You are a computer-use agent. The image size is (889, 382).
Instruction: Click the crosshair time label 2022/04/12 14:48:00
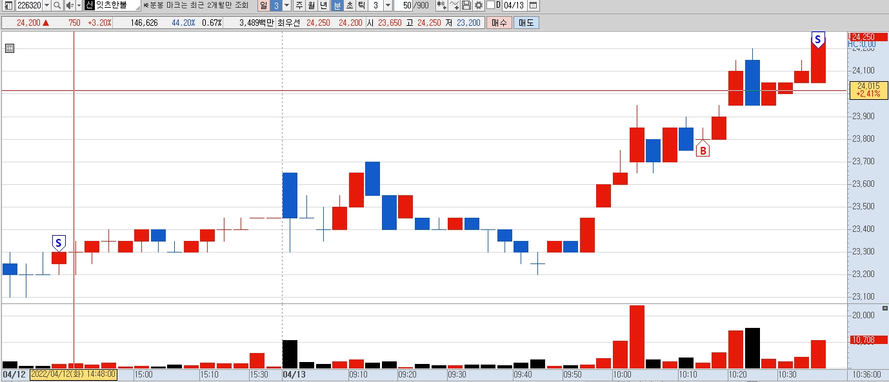(x=74, y=374)
